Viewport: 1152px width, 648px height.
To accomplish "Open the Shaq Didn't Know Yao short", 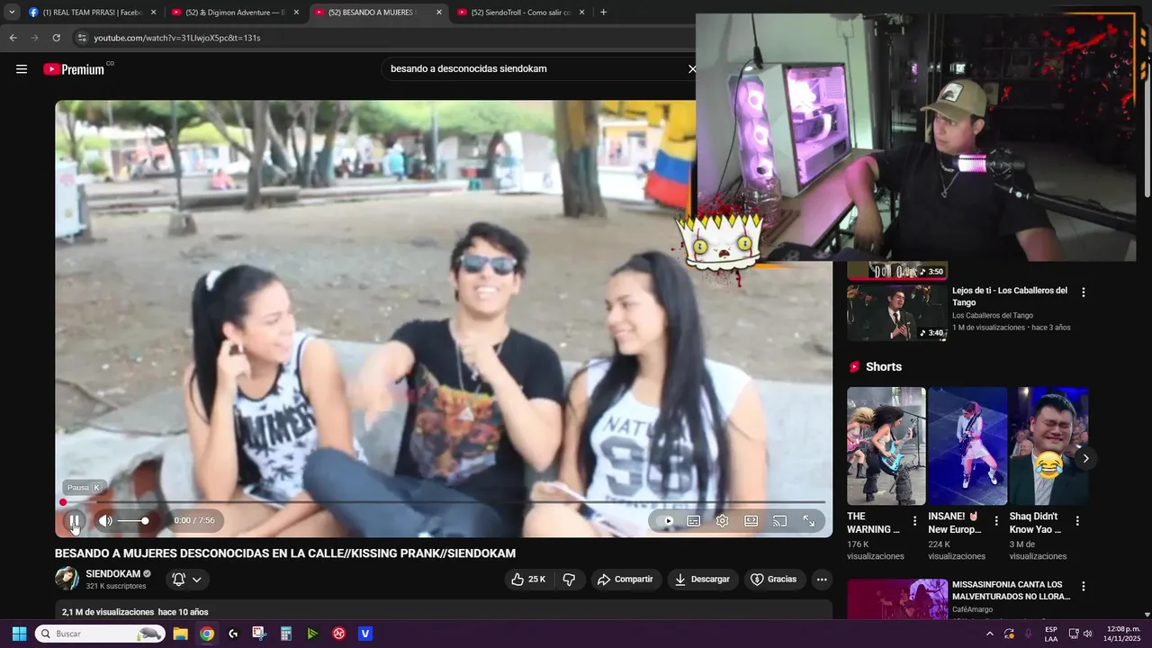I will (1048, 445).
